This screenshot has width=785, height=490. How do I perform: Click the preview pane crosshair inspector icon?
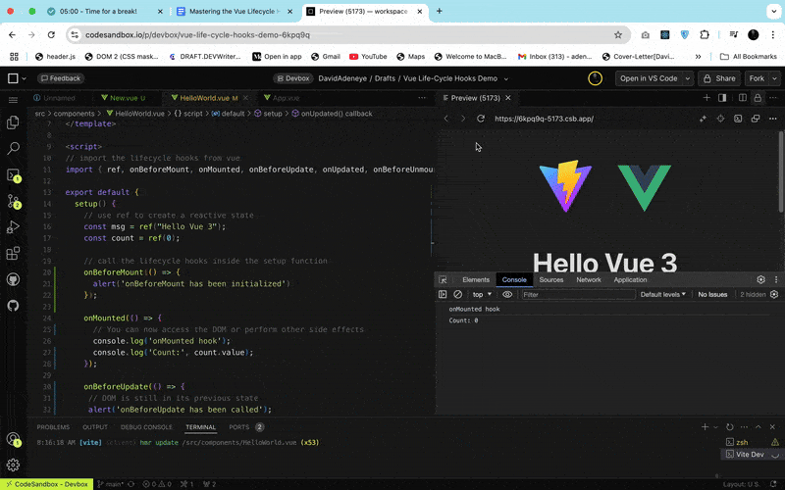tap(720, 119)
